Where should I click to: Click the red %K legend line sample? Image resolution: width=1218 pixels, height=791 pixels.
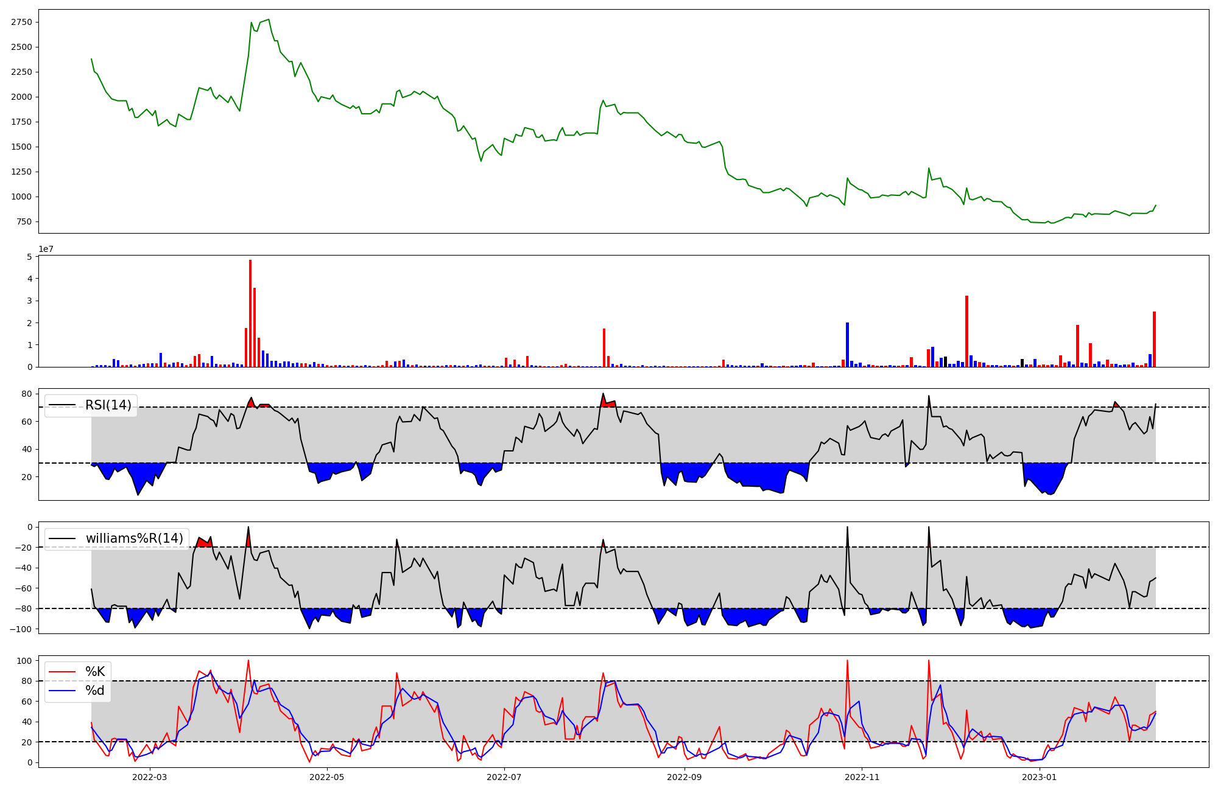coord(62,672)
